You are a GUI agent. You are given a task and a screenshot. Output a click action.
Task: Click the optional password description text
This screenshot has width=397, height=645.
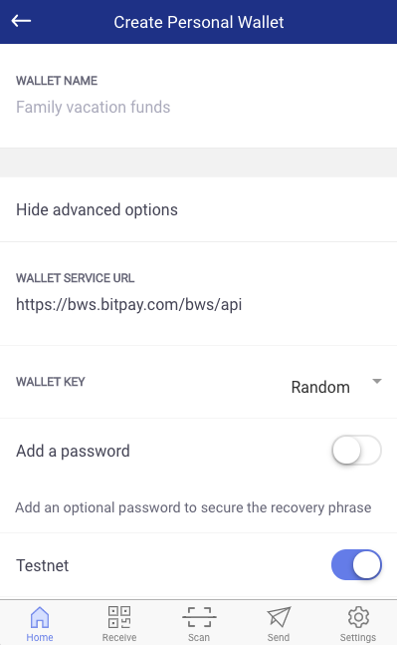coord(193,507)
